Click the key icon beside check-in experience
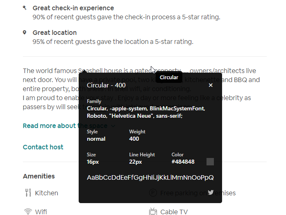286x215 pixels. 25,8
